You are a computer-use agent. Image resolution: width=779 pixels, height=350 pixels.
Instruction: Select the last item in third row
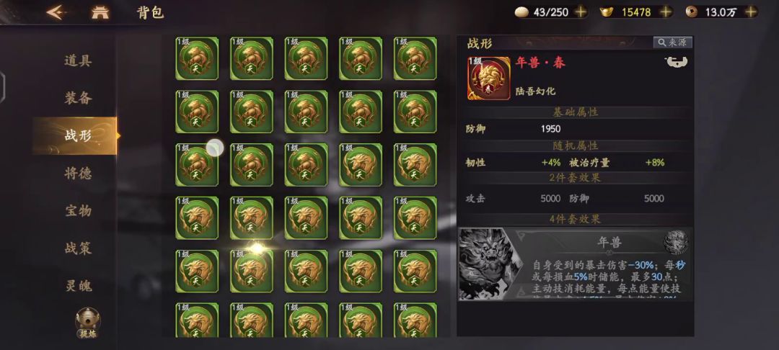click(x=415, y=165)
